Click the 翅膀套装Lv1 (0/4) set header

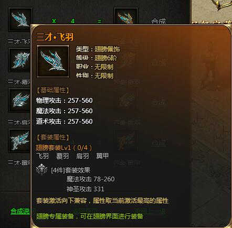[x=64, y=148]
